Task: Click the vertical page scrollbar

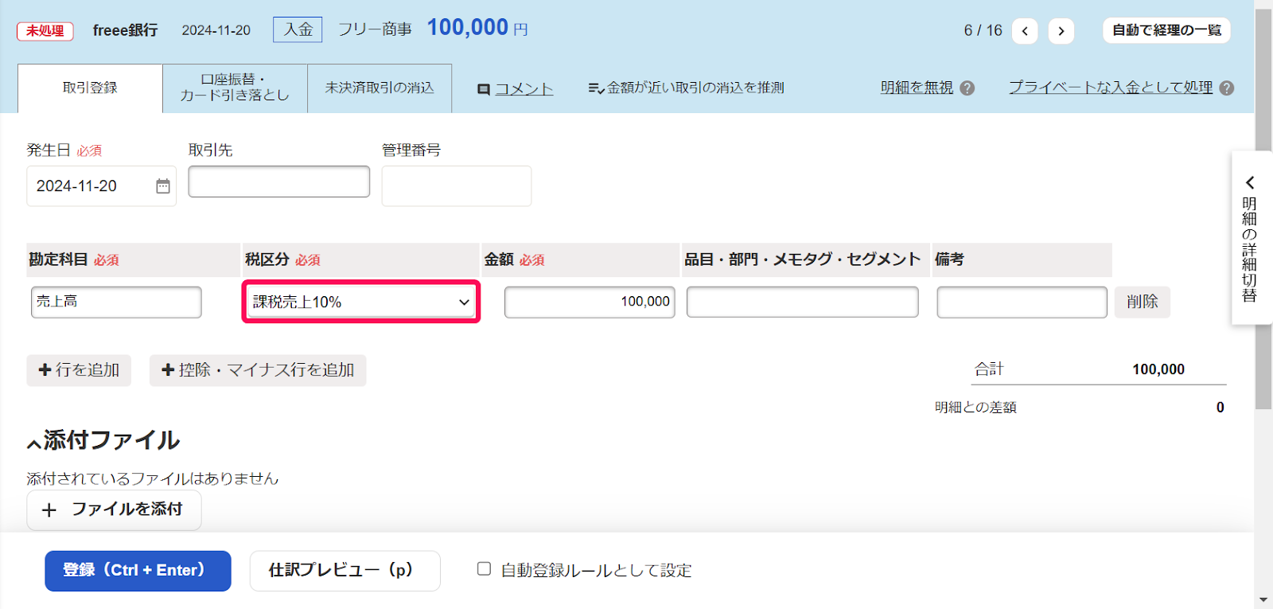Action: click(x=1263, y=209)
